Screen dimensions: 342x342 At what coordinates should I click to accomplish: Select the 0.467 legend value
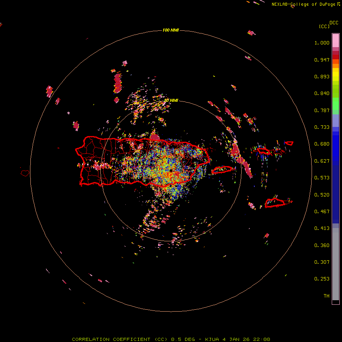point(322,212)
